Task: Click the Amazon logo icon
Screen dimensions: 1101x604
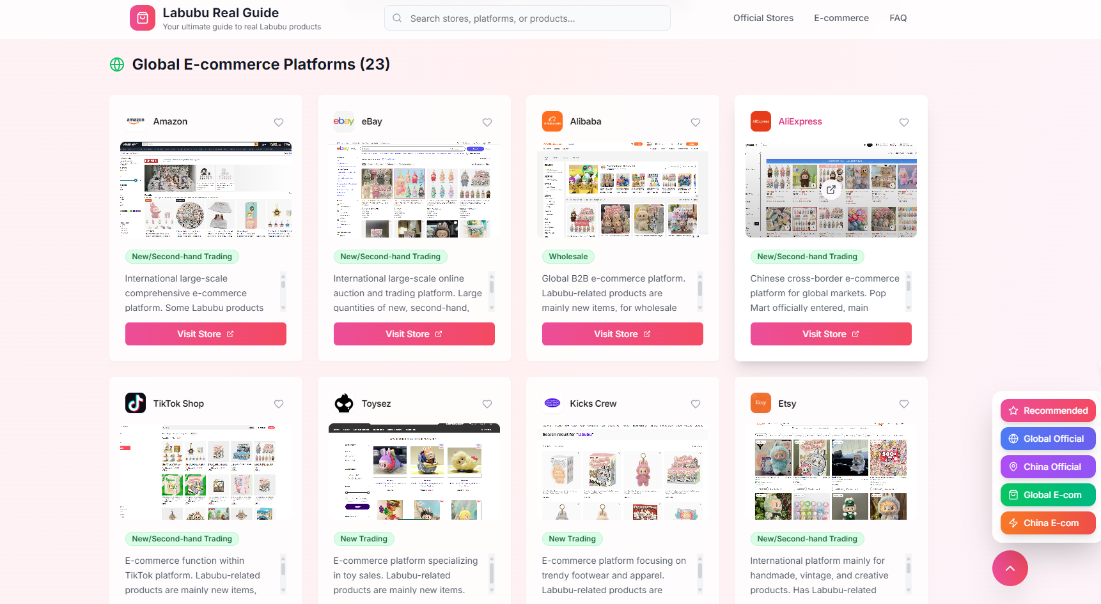Action: [136, 121]
